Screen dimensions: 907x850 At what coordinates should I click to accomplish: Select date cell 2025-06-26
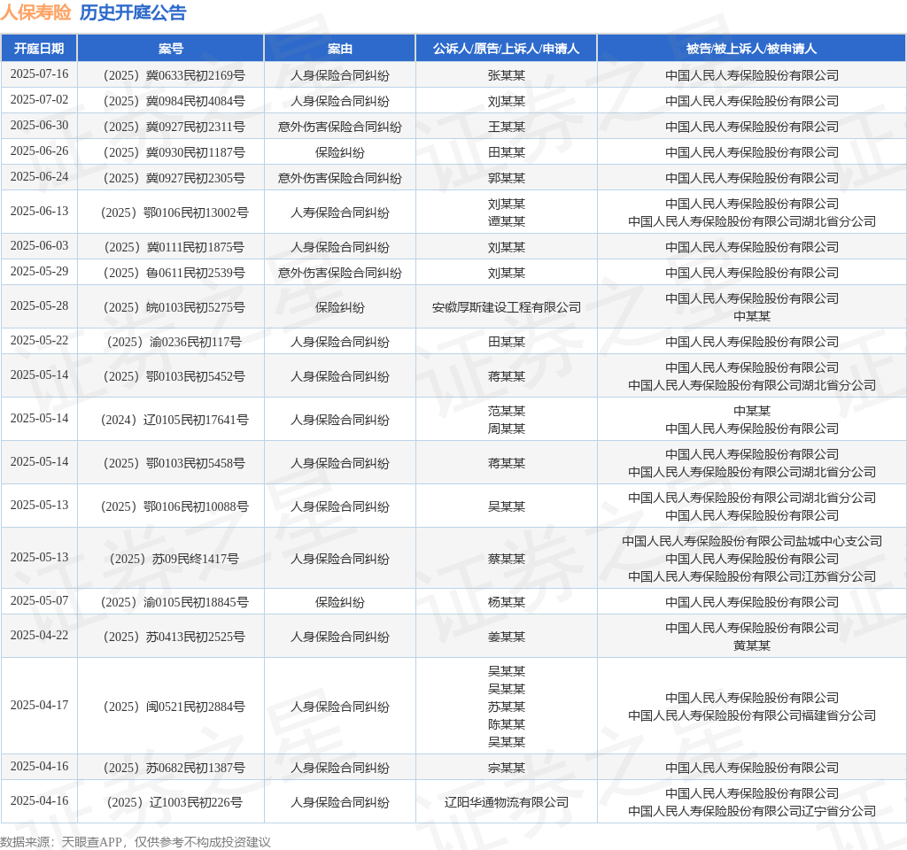click(39, 151)
